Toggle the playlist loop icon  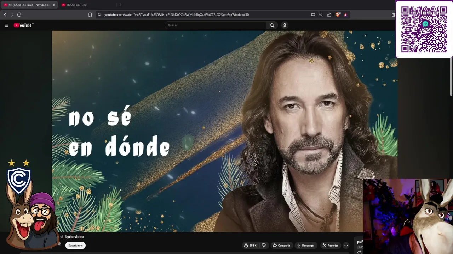click(360, 252)
